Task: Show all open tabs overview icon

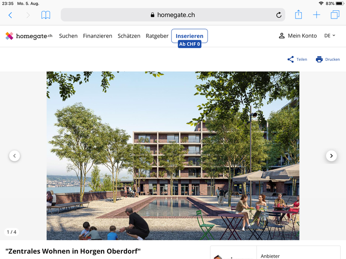Action: click(335, 15)
